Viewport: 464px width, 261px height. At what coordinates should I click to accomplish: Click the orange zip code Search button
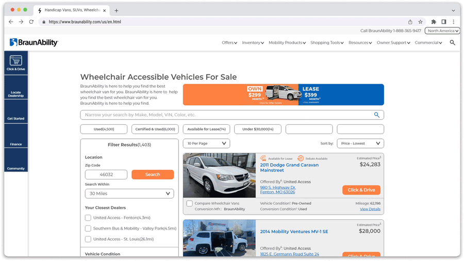pyautogui.click(x=153, y=174)
